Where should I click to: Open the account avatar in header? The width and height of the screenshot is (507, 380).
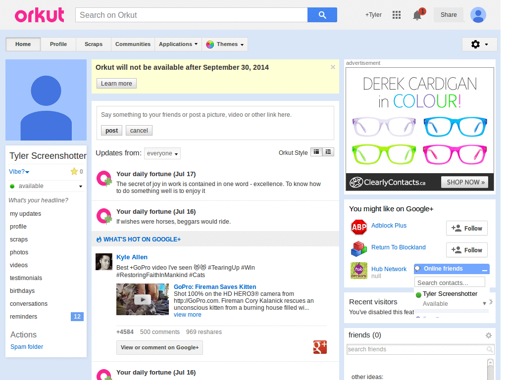coord(478,15)
